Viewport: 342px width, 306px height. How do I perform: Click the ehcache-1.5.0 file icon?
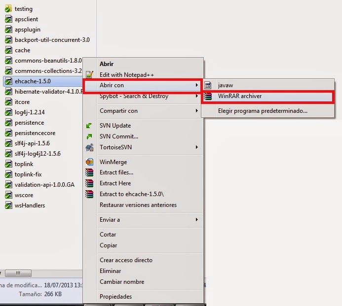pyautogui.click(x=8, y=81)
